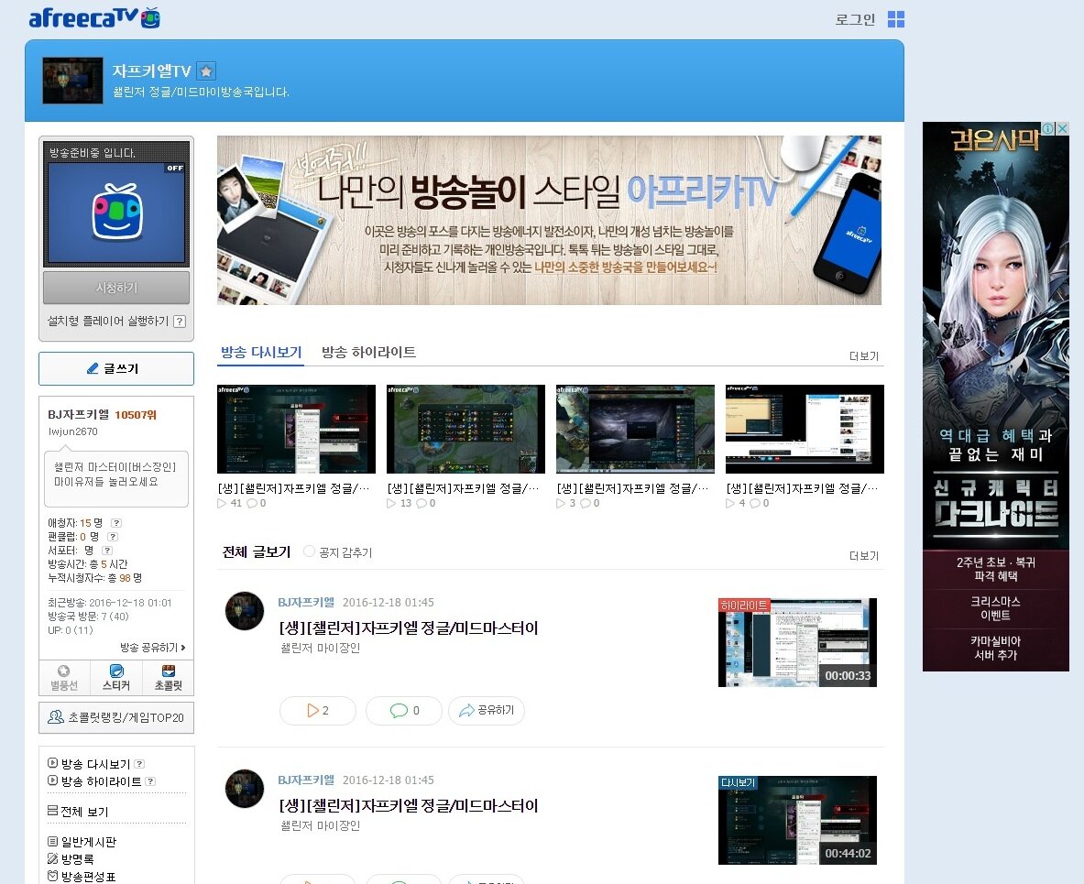Open help icon next to 설치형 플레이어 실행하기
Viewport: 1084px width, 884px height.
tap(179, 322)
